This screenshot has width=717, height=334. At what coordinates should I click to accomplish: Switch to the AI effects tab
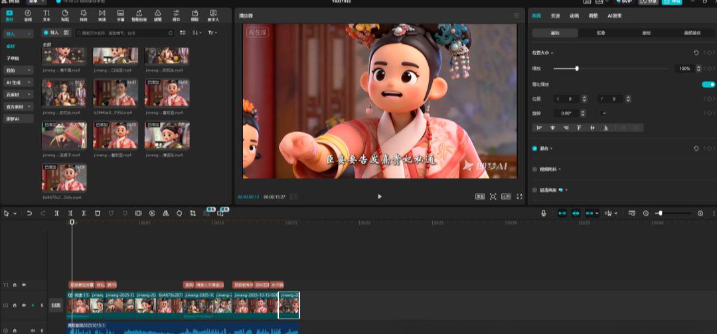(614, 15)
